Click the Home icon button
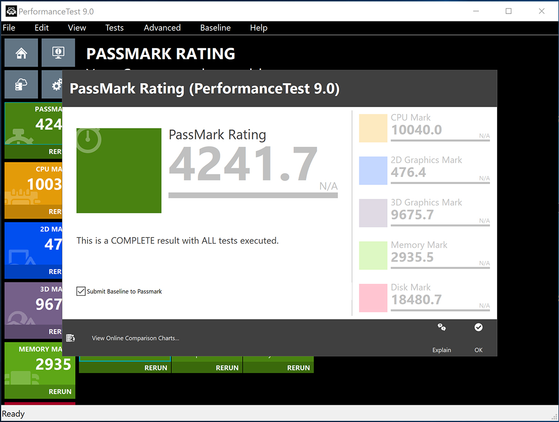Screen dimensions: 559x422 (x=21, y=53)
